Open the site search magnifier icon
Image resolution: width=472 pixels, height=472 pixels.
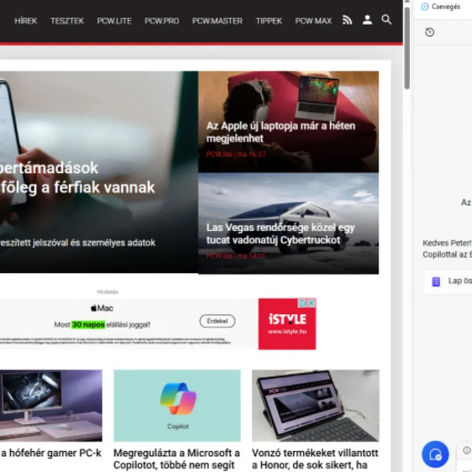point(386,20)
